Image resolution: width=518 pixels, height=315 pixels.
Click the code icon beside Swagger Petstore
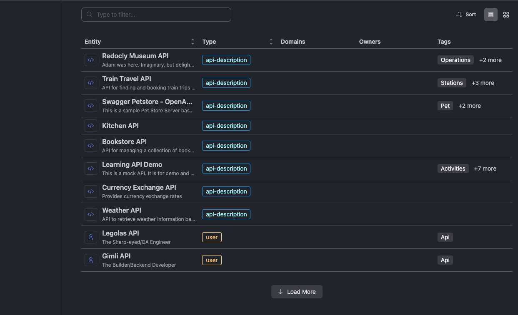tap(91, 106)
